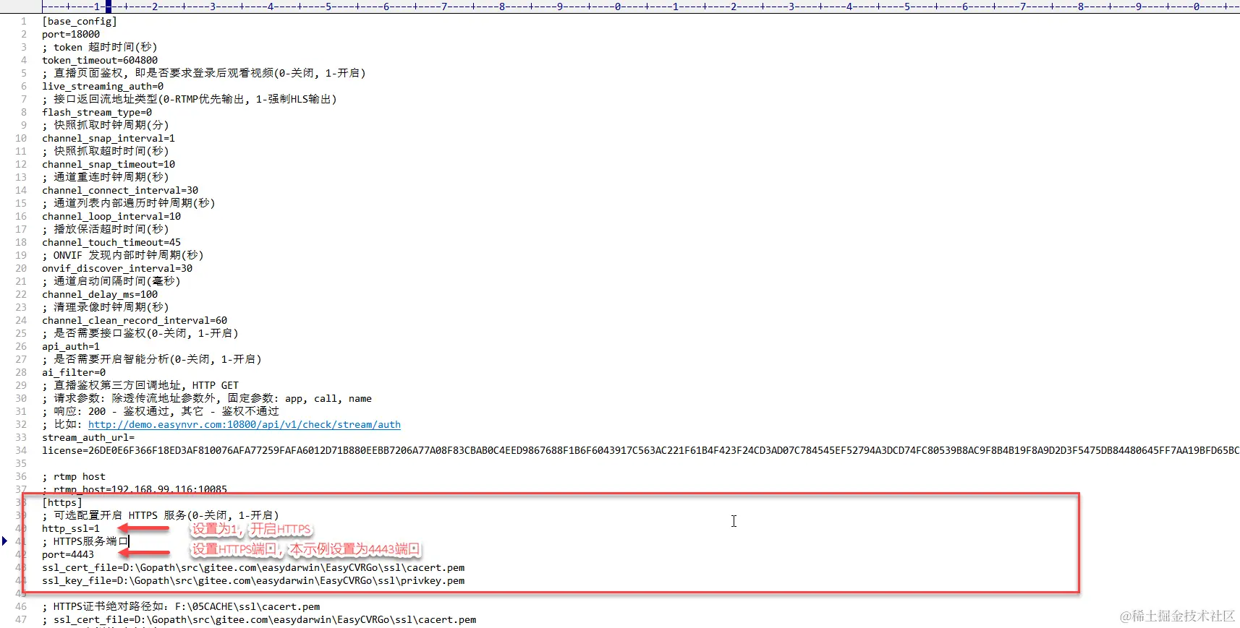This screenshot has height=628, width=1240.
Task: Click line number 1 in the gutter
Action: click(24, 22)
